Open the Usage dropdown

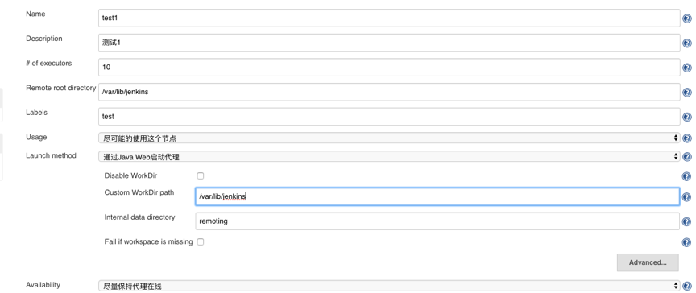(389, 138)
